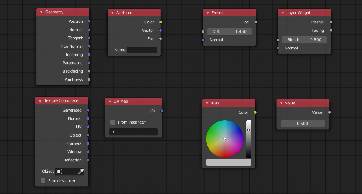Click the RGB Color output socket
362x194 pixels.
pos(255,112)
